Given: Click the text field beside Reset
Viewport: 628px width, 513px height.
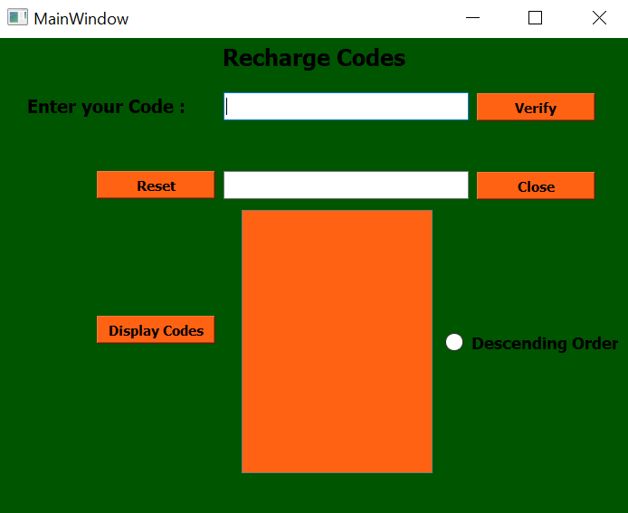Looking at the screenshot, I should pos(346,185).
